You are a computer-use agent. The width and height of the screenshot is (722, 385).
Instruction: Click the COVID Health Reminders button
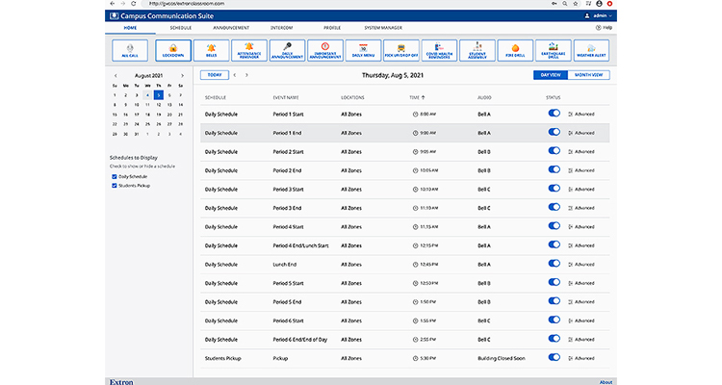[x=439, y=50]
